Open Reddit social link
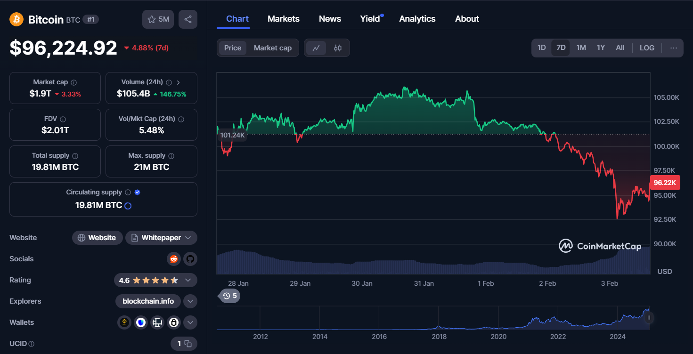The width and height of the screenshot is (693, 354). point(174,259)
